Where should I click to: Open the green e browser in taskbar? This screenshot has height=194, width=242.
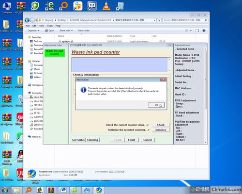(75, 190)
